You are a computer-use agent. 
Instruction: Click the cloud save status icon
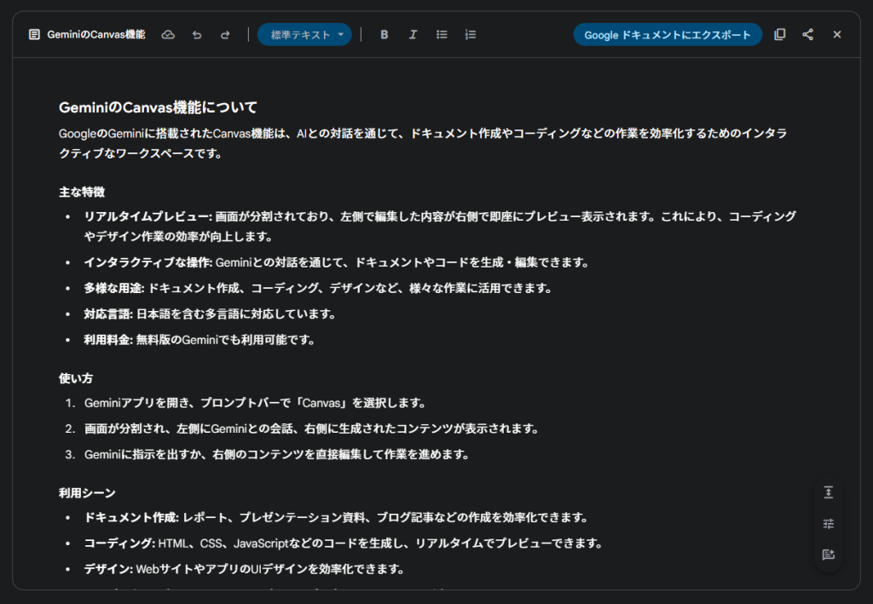pyautogui.click(x=168, y=35)
